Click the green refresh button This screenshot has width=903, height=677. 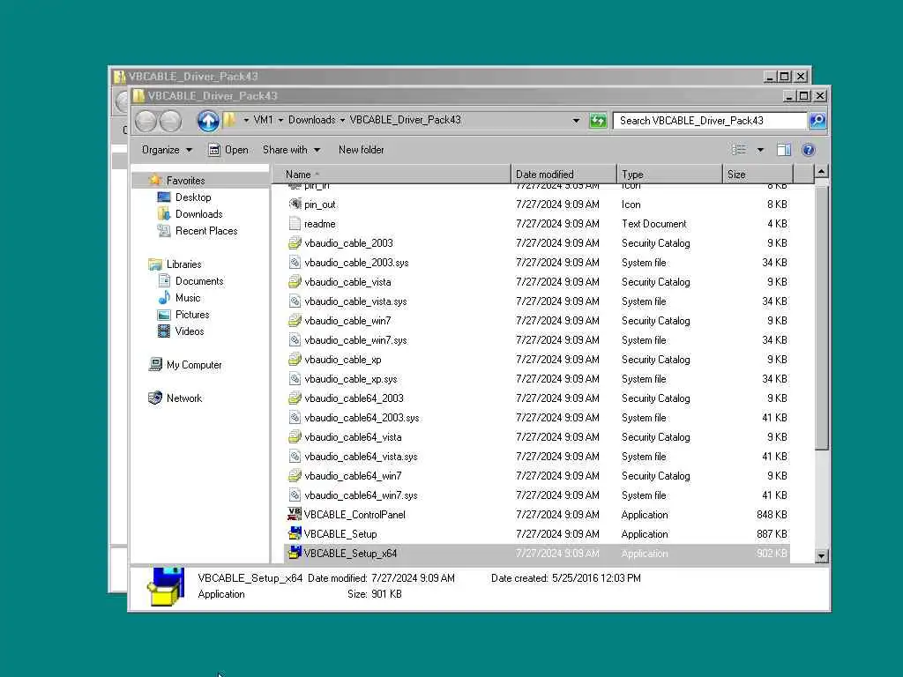[x=598, y=120]
